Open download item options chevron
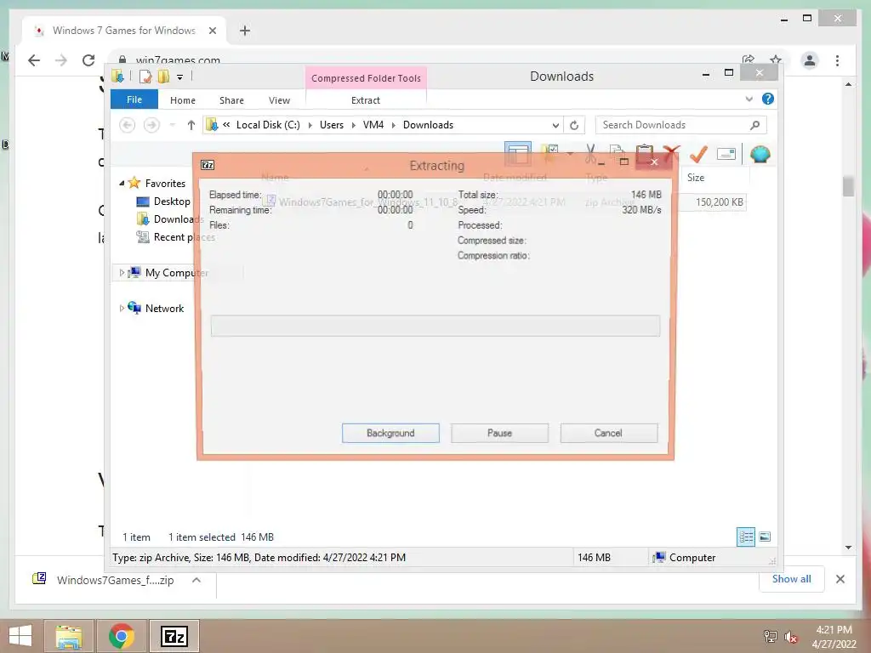Image resolution: width=871 pixels, height=653 pixels. 196,580
